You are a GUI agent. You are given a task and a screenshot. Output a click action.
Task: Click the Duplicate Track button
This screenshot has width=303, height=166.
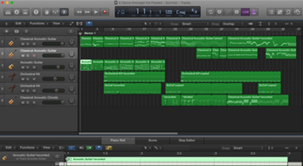17,31
